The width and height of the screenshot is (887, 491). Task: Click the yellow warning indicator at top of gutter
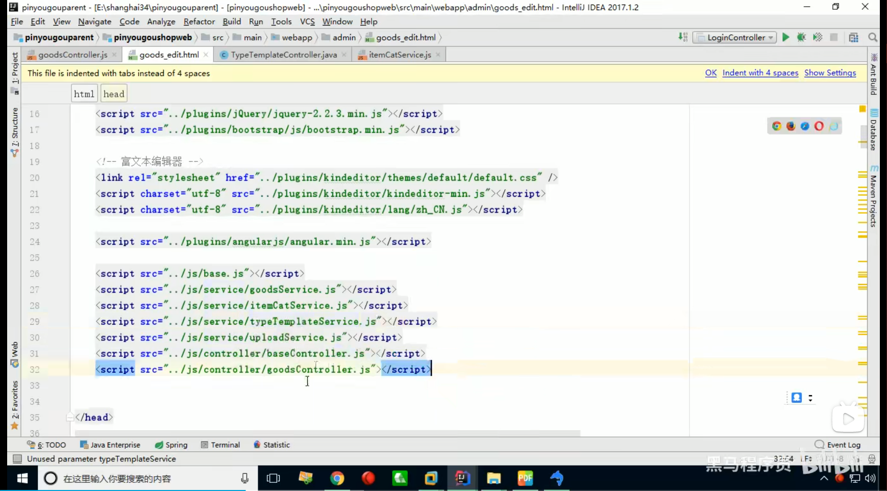pos(863,109)
